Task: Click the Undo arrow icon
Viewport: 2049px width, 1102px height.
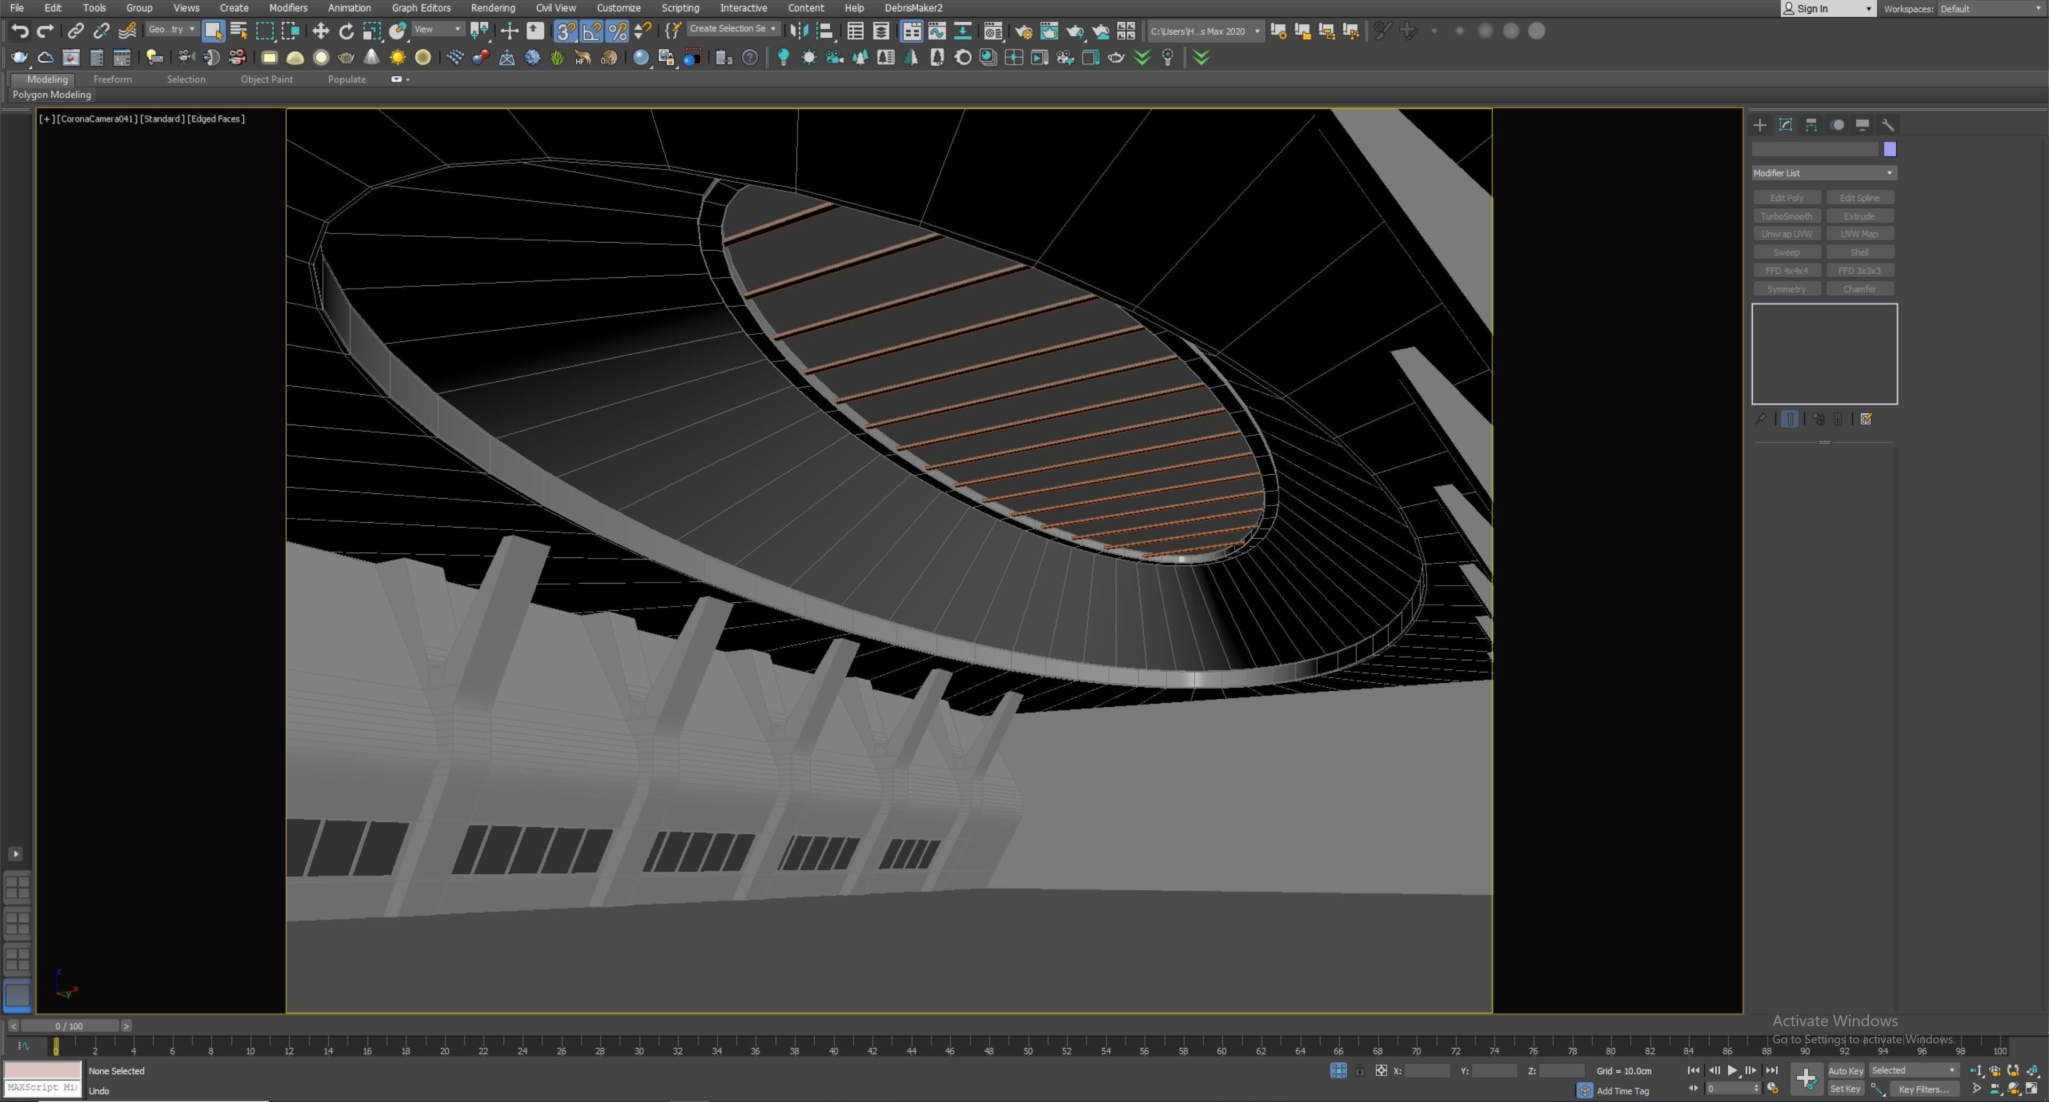Action: [20, 31]
